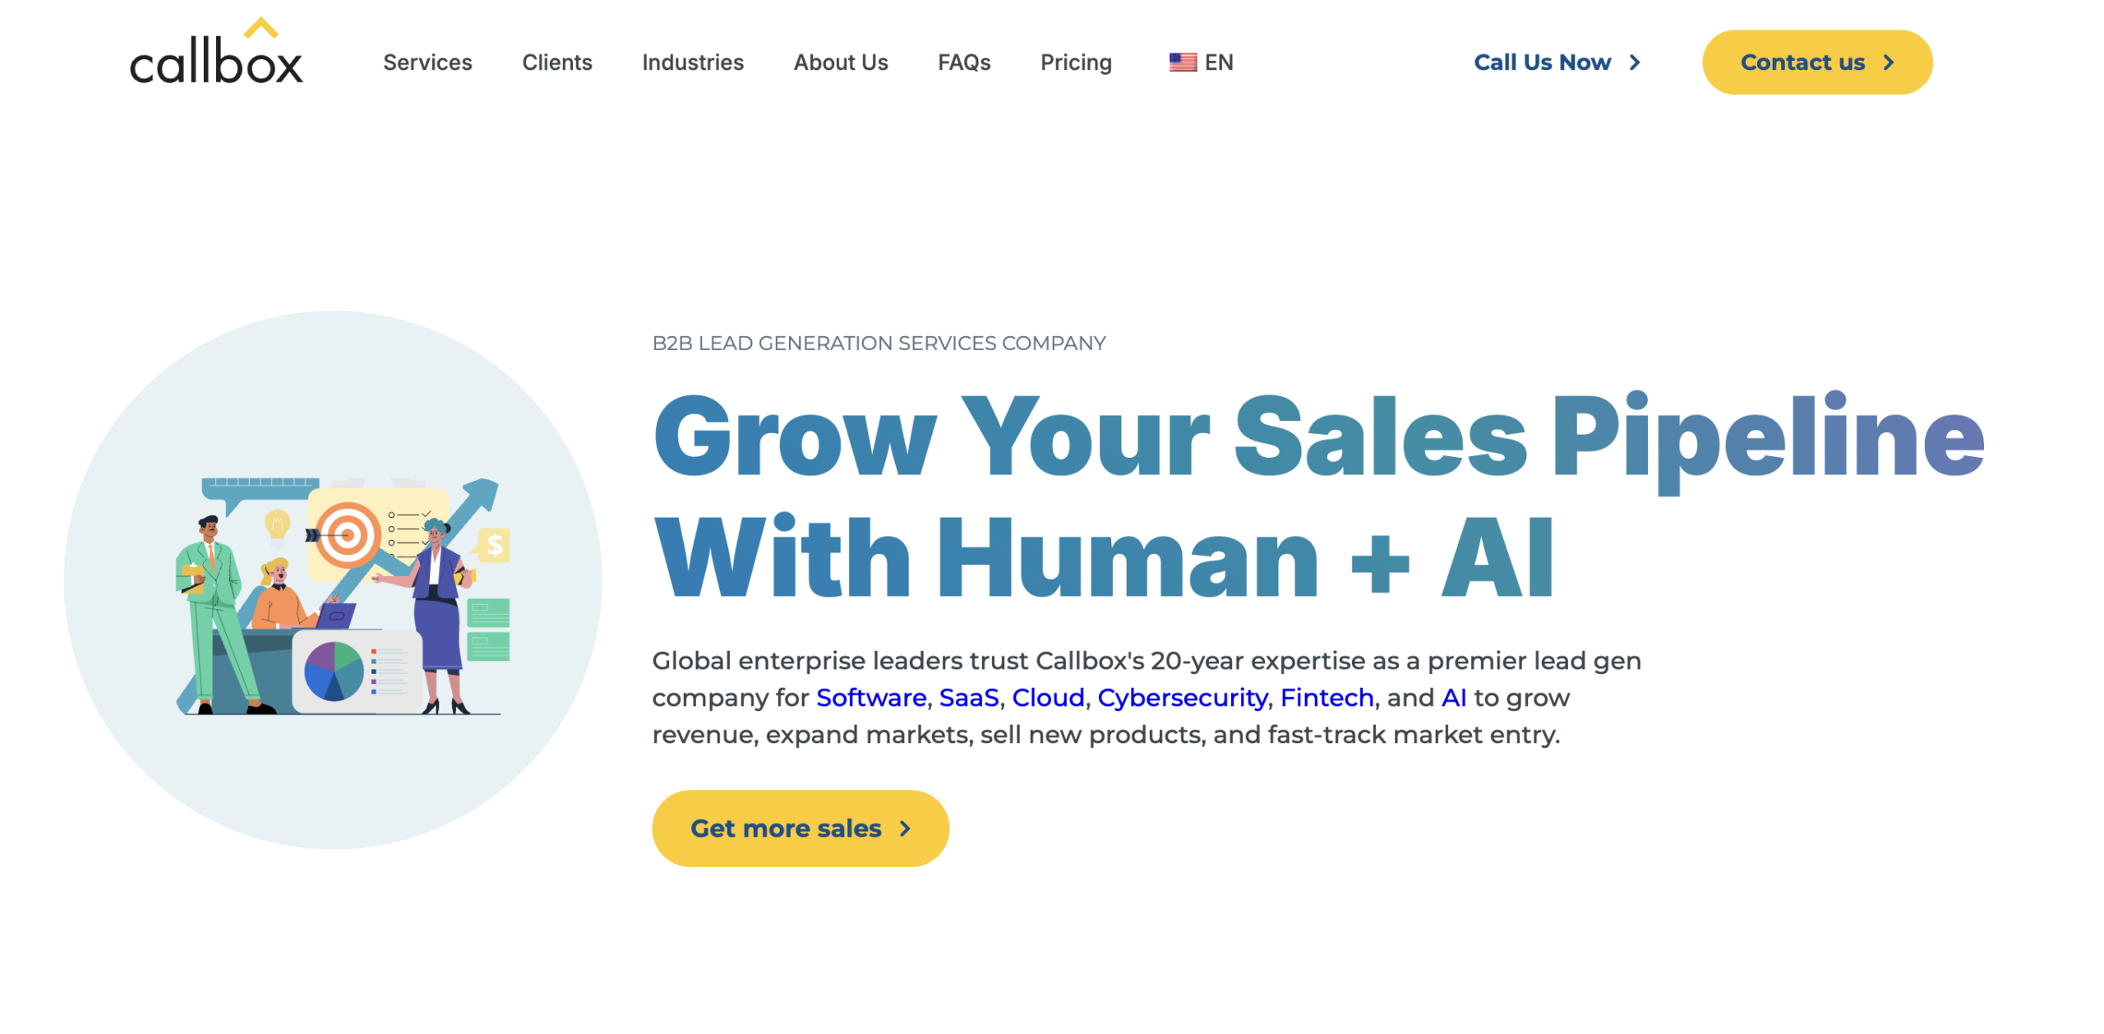Open the Software link
2104x1034 pixels.
click(x=870, y=697)
